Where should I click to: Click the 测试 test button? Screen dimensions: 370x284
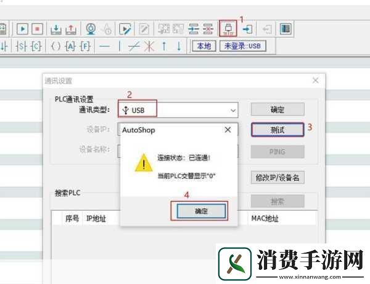[277, 130]
